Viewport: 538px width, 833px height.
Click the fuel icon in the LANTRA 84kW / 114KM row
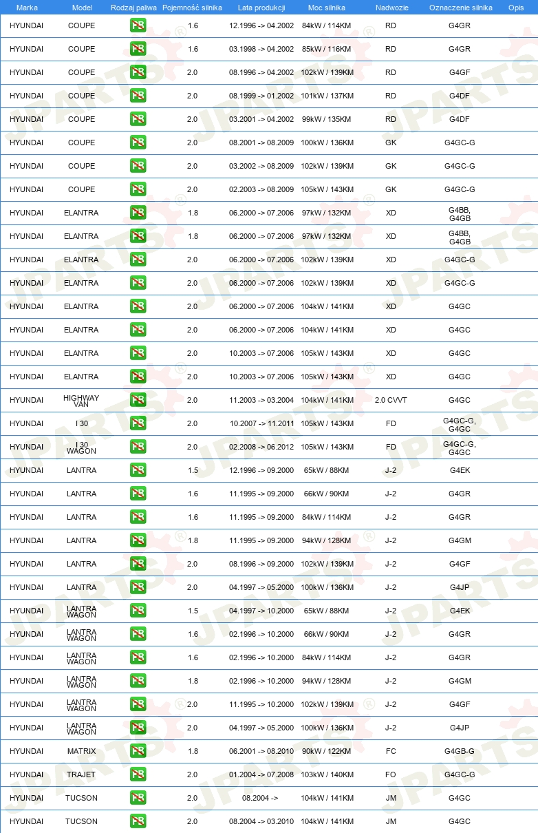(x=138, y=517)
